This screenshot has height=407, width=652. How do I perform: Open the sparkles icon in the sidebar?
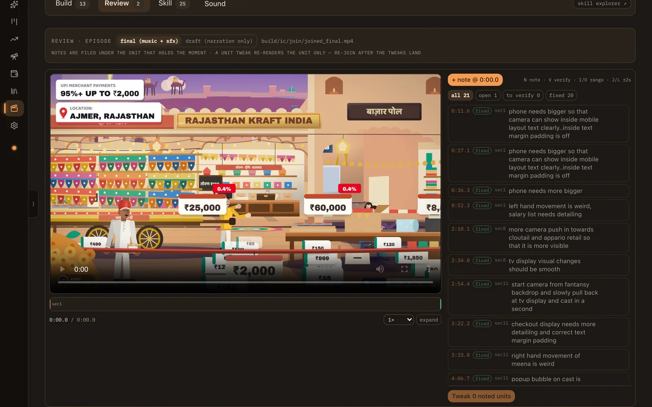click(14, 4)
